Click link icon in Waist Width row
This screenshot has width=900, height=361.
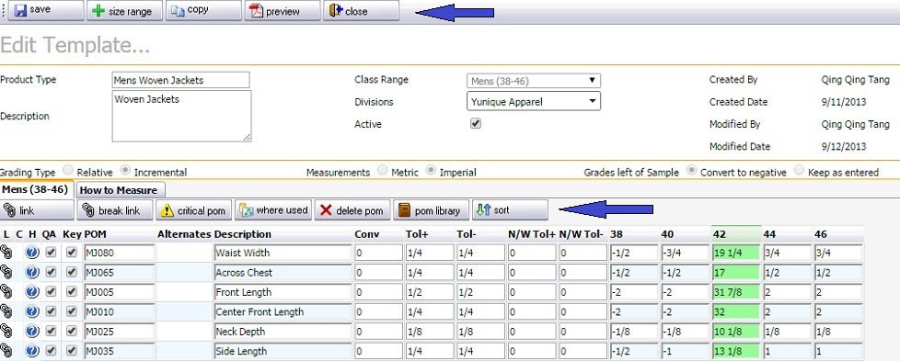point(6,252)
